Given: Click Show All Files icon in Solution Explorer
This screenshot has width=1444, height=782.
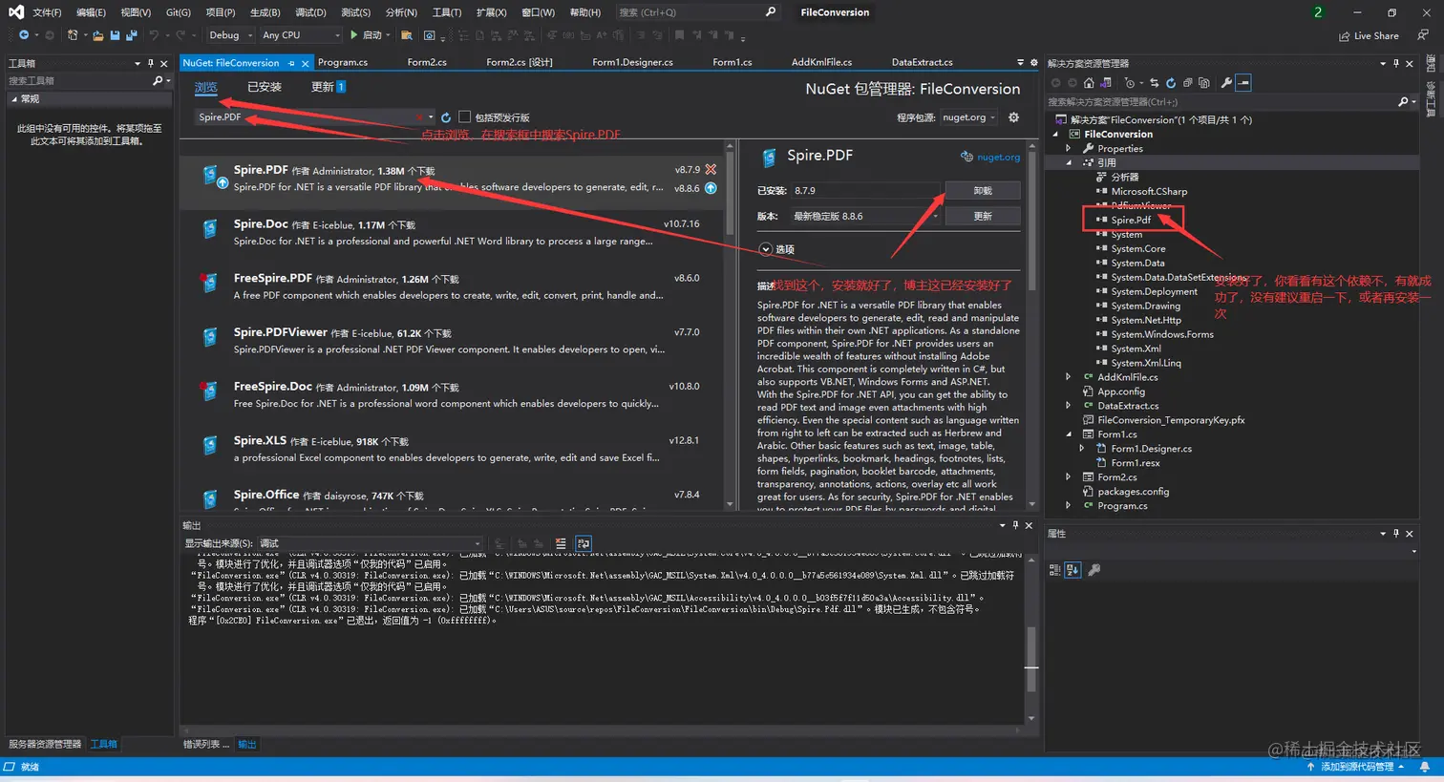Looking at the screenshot, I should pyautogui.click(x=1203, y=83).
